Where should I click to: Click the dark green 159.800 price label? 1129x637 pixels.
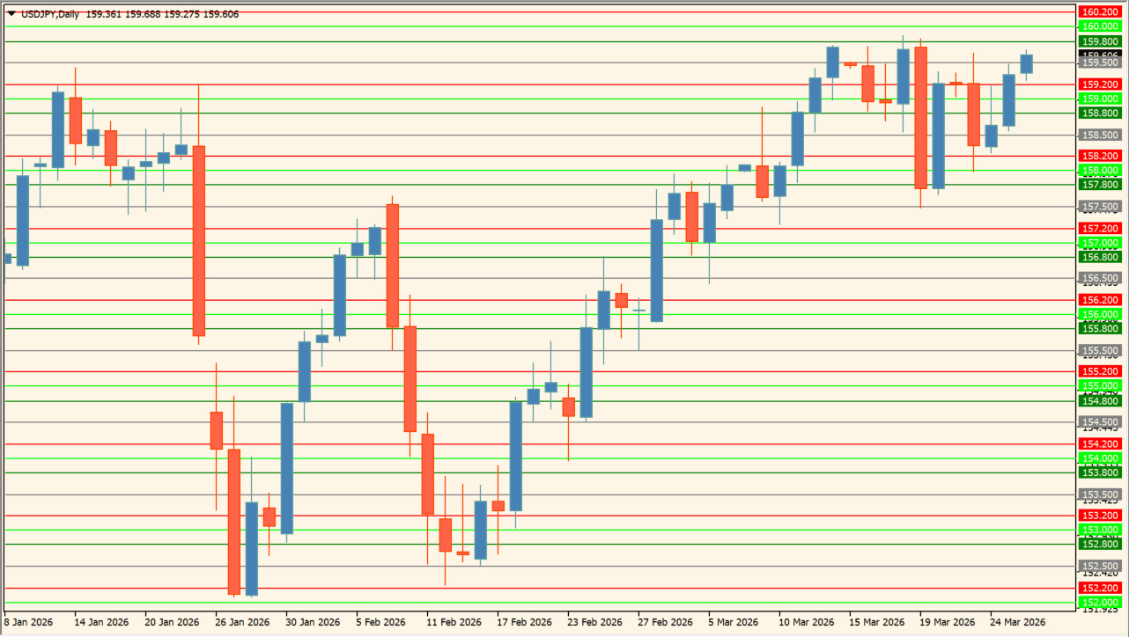tap(1100, 41)
